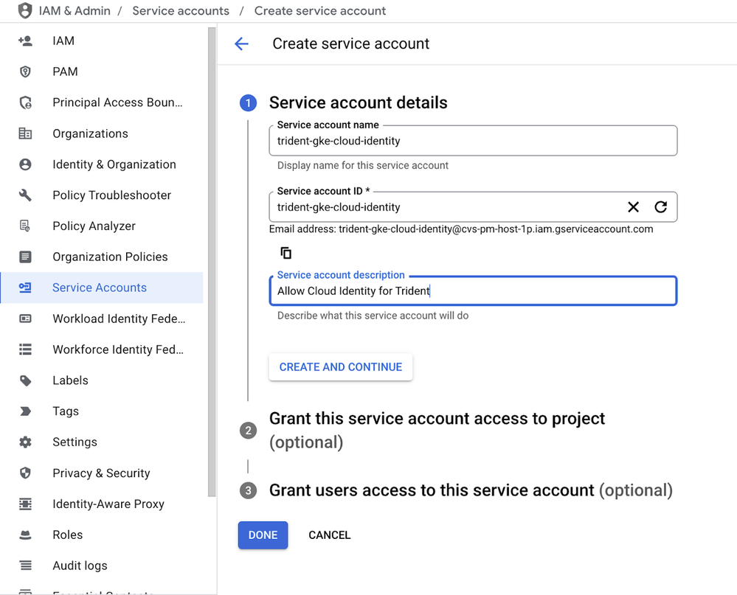Open Identity-Aware Proxy page

[108, 504]
